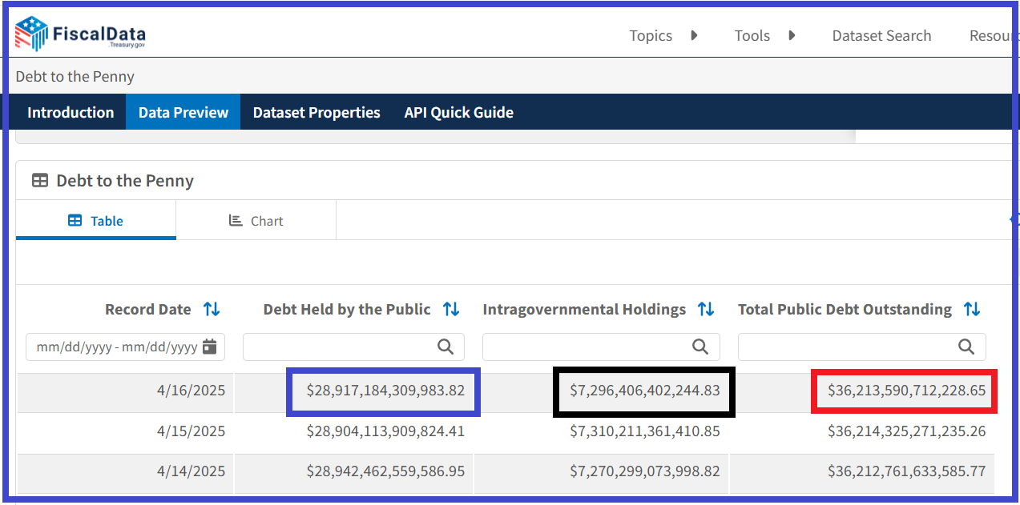Sort by Total Public Debt Outstanding

tap(972, 309)
